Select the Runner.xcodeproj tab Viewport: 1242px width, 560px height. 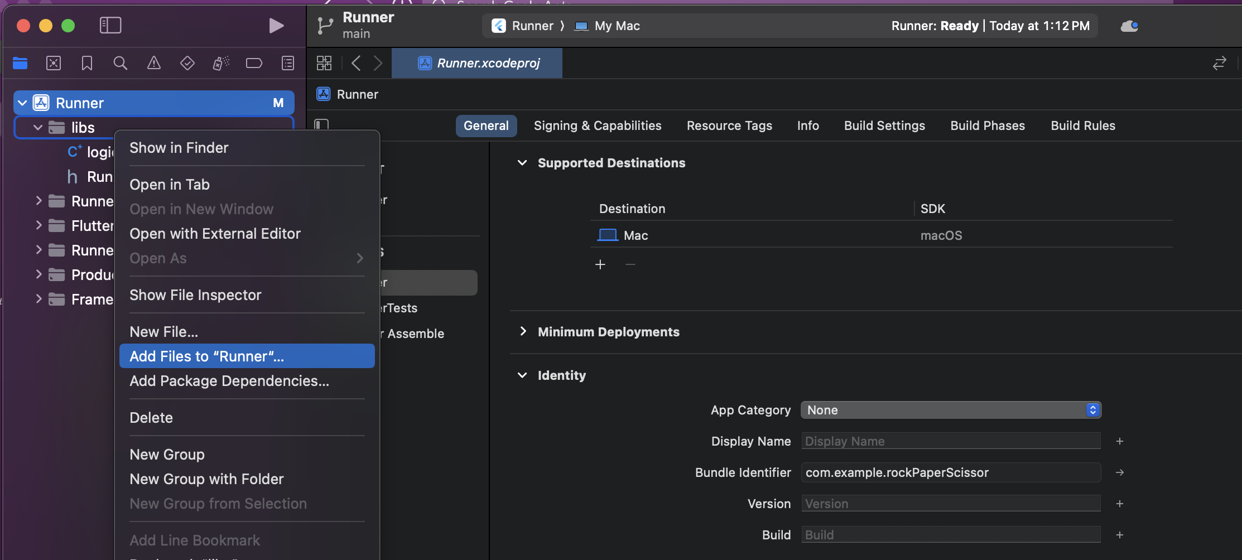coord(477,63)
